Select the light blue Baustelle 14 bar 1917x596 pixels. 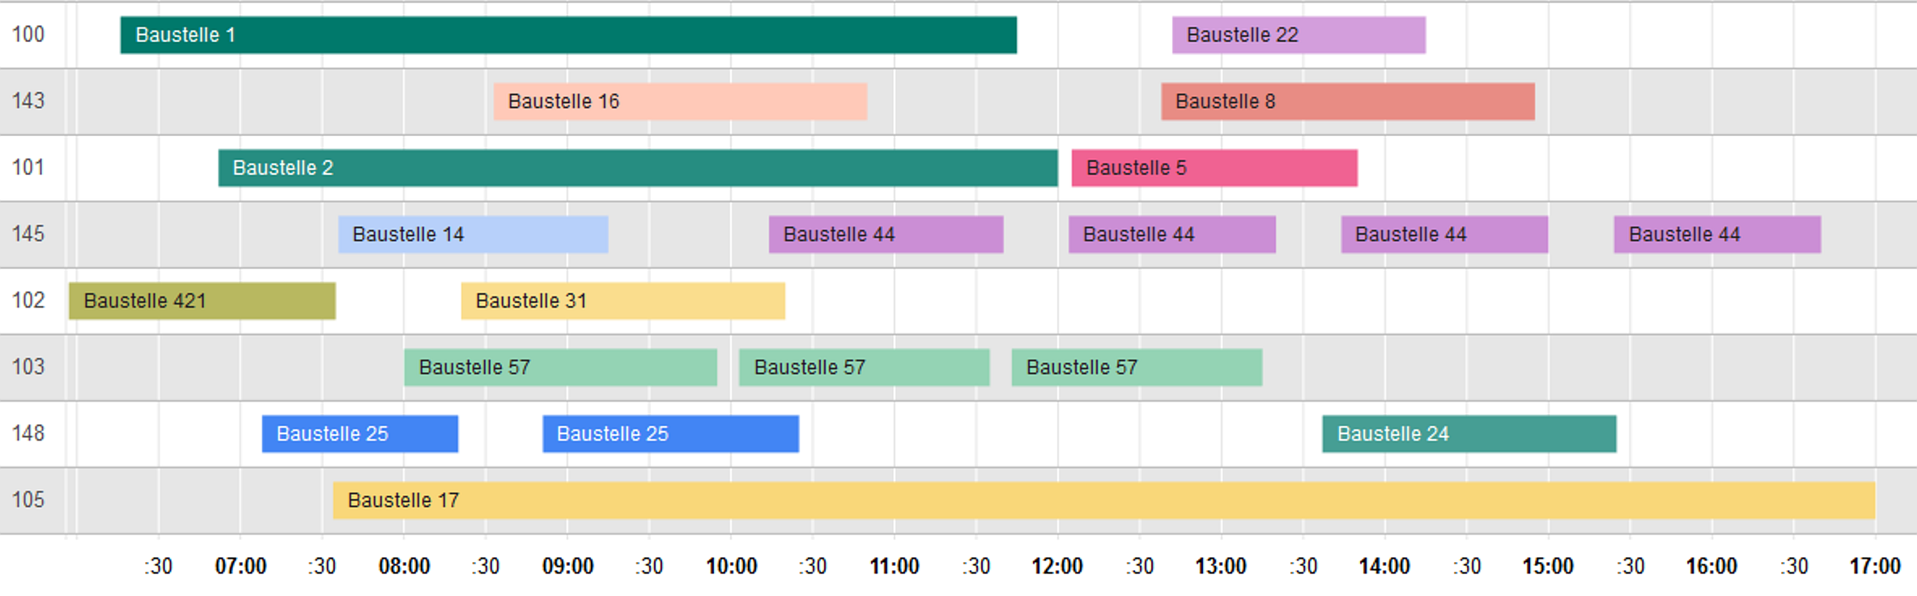click(473, 234)
